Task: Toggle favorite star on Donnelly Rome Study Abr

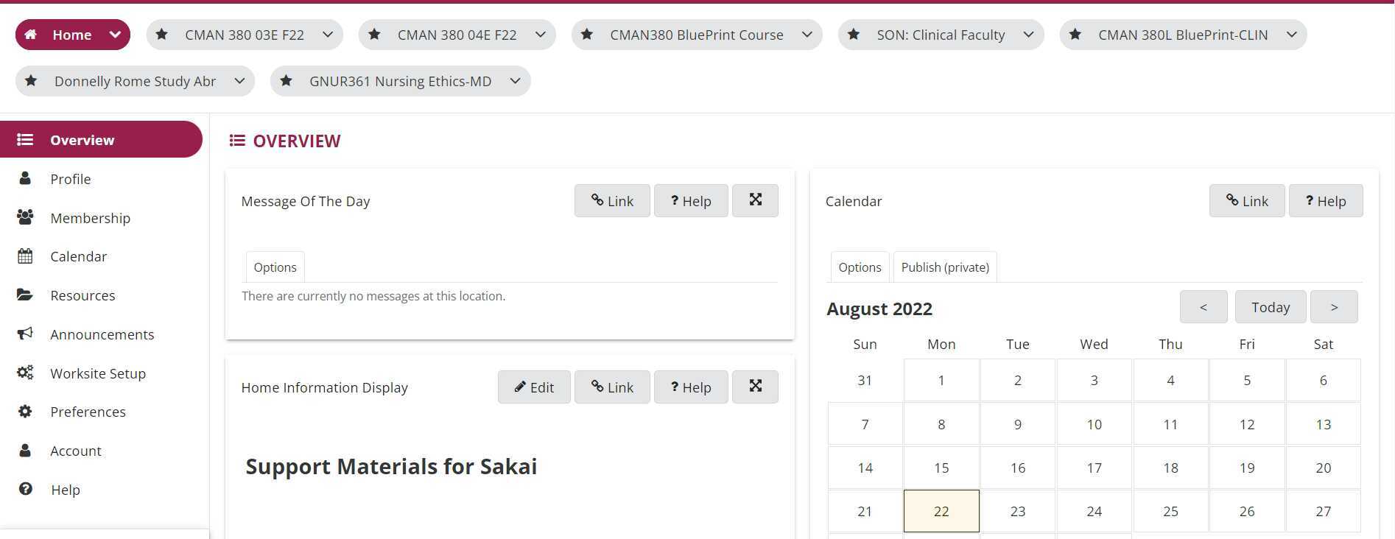Action: click(x=31, y=80)
